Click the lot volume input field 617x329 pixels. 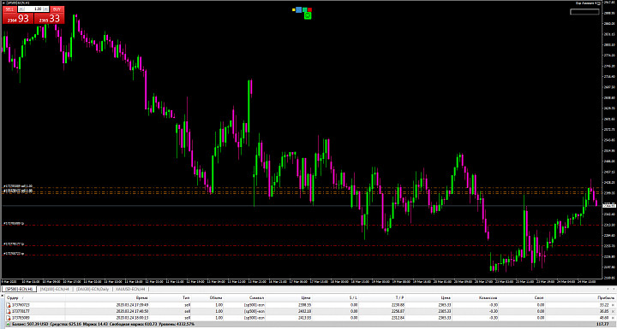[x=33, y=9]
